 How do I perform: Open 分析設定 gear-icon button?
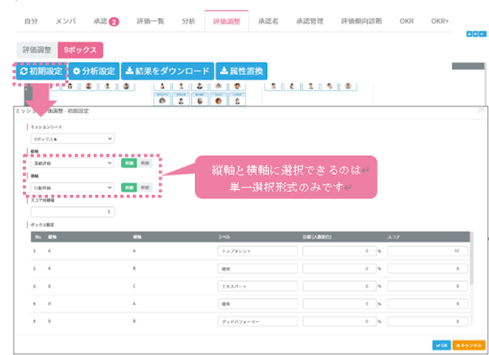tap(94, 71)
